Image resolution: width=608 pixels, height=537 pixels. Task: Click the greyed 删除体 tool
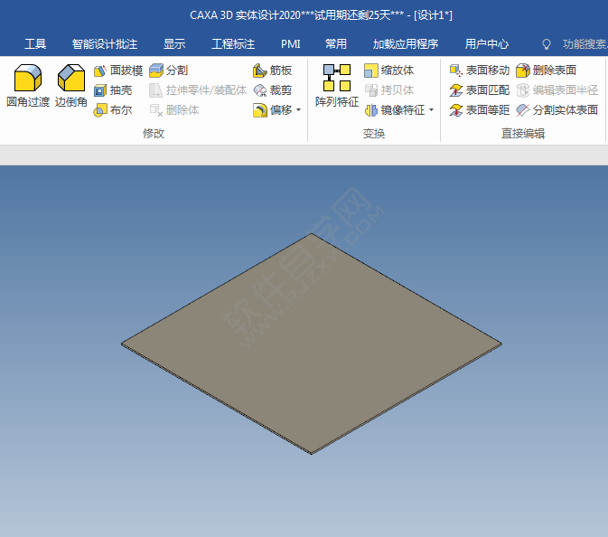[x=174, y=109]
